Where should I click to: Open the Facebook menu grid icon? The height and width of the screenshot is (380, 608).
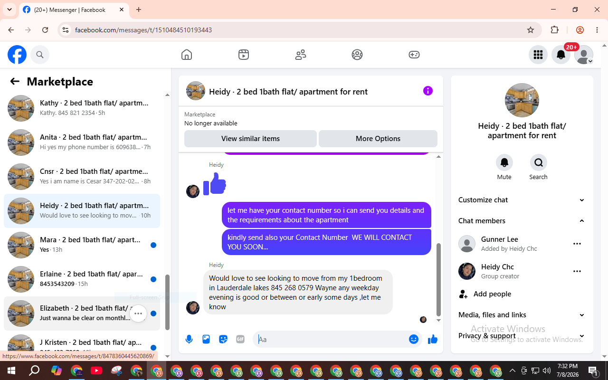click(x=538, y=55)
